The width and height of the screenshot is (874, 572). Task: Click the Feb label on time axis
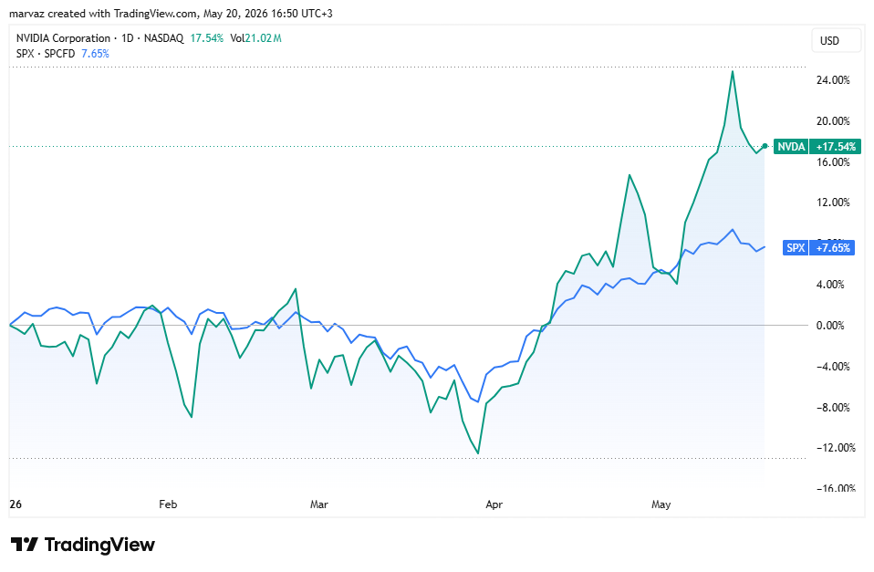(x=168, y=504)
